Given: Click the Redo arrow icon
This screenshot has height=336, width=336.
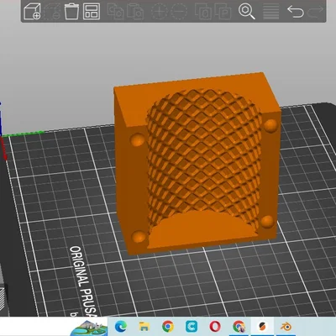Looking at the screenshot, I should click(x=315, y=12).
